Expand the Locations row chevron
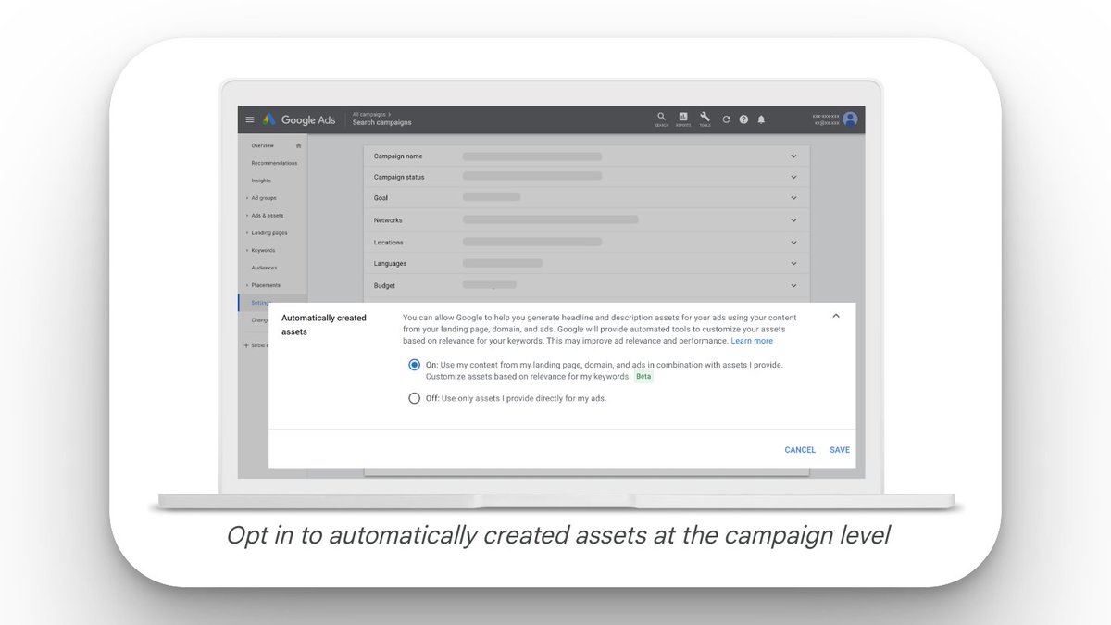The width and height of the screenshot is (1111, 625). [793, 243]
